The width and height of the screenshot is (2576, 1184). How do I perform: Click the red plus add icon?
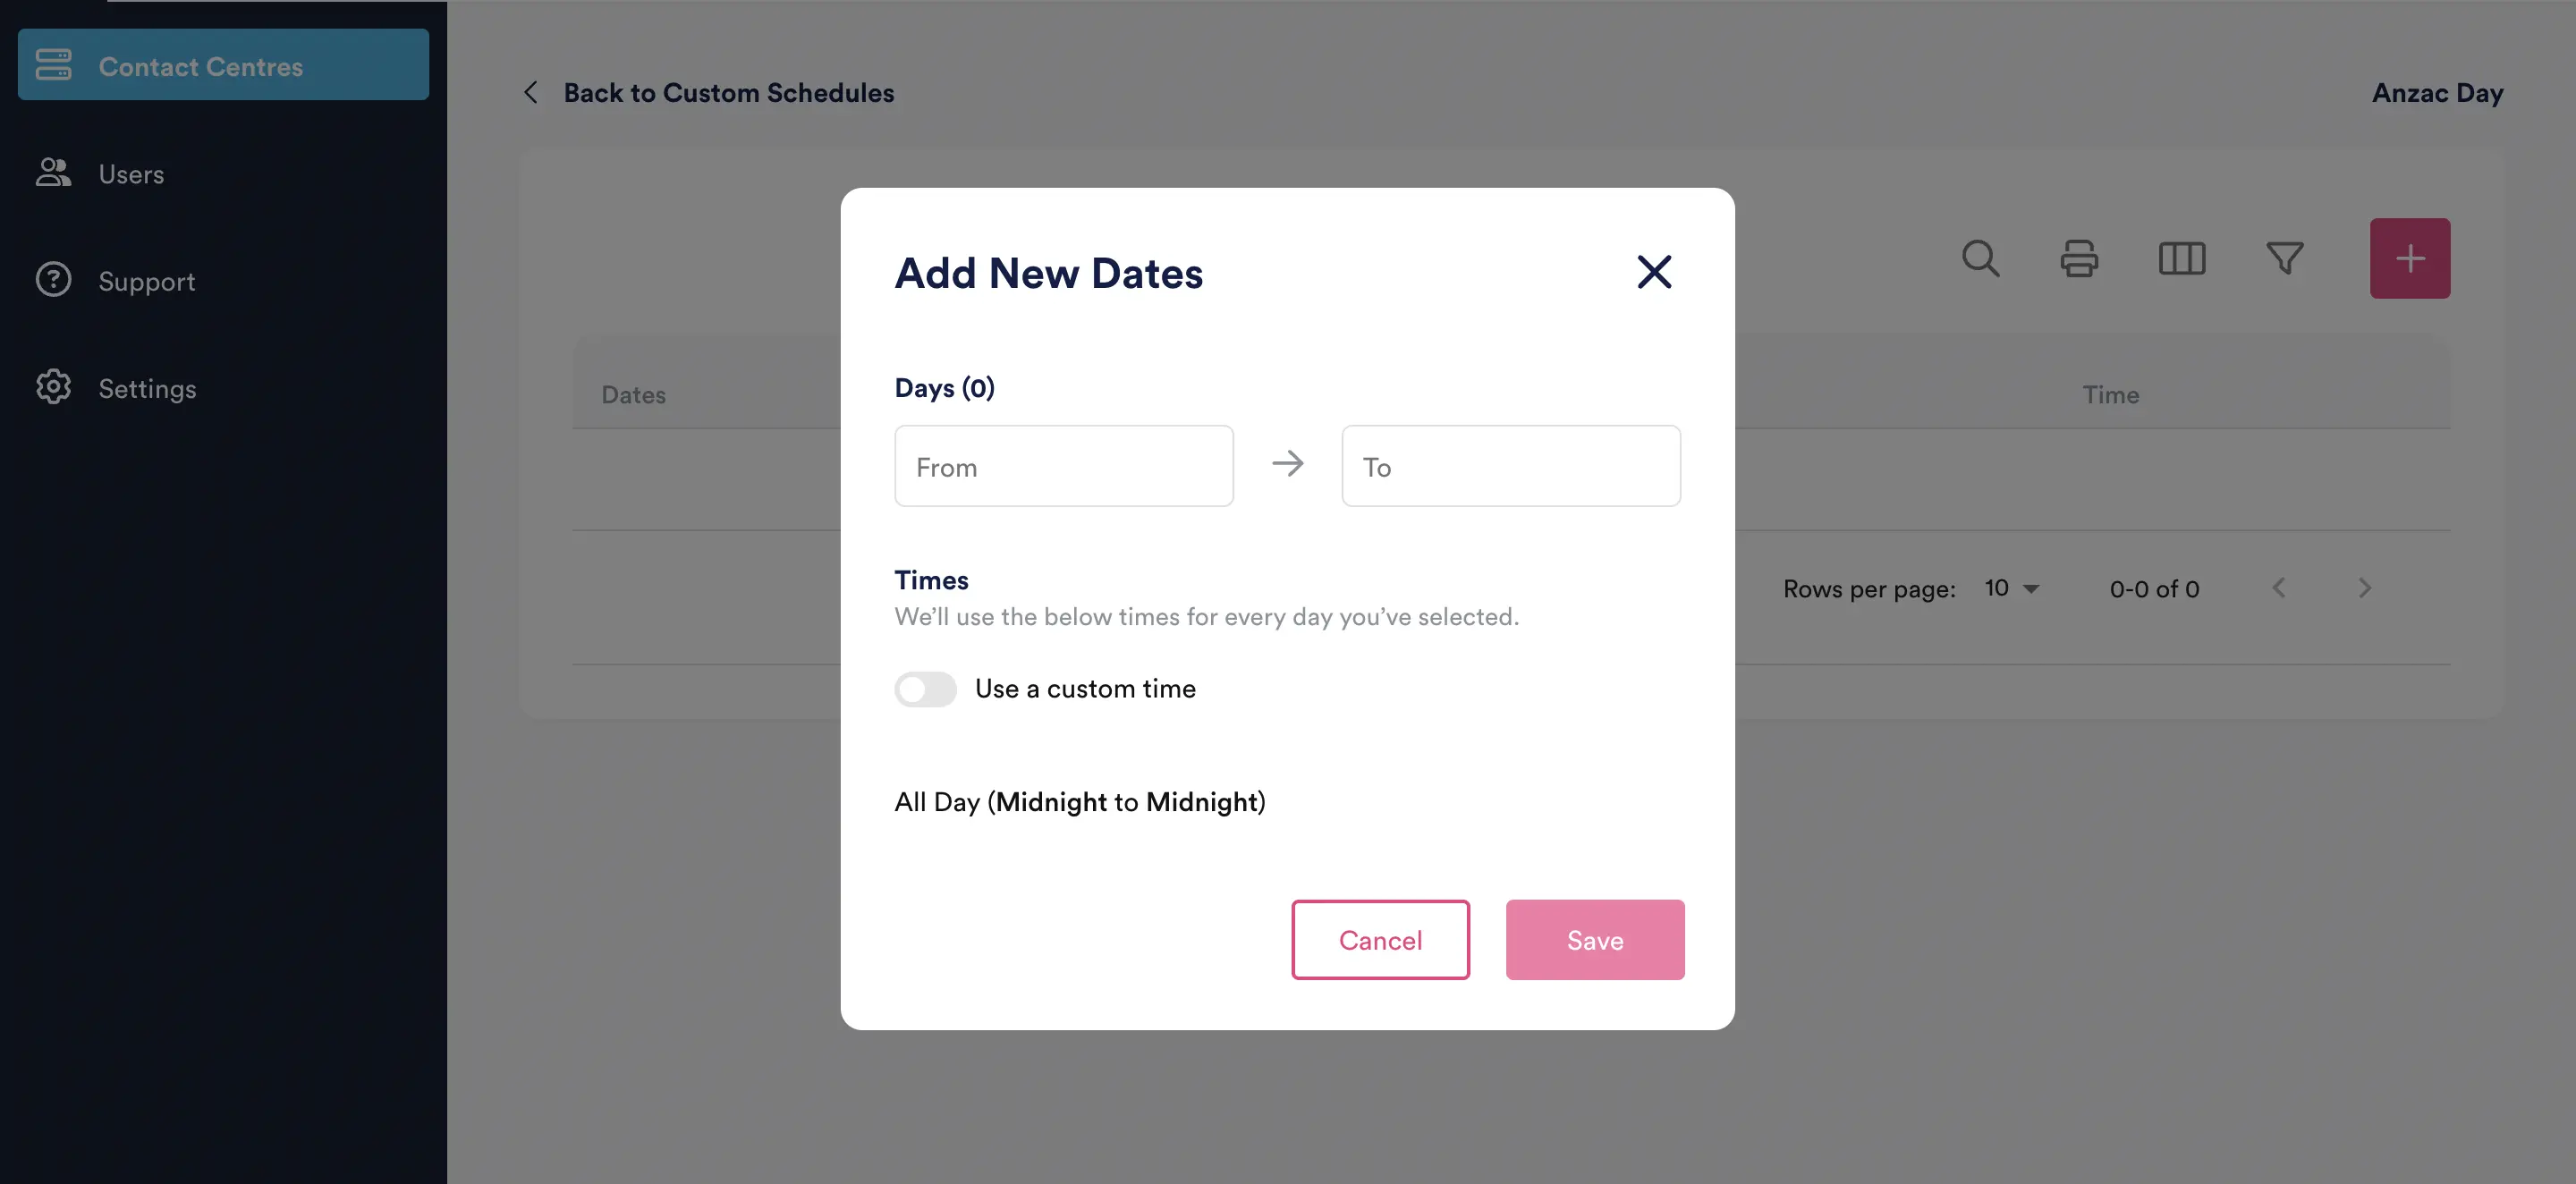click(x=2410, y=258)
